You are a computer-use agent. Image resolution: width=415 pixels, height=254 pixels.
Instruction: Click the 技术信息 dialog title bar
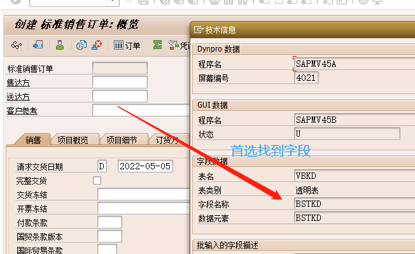click(302, 30)
